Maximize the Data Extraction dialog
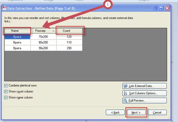Viewport: 178px width, 122px height. [161, 8]
